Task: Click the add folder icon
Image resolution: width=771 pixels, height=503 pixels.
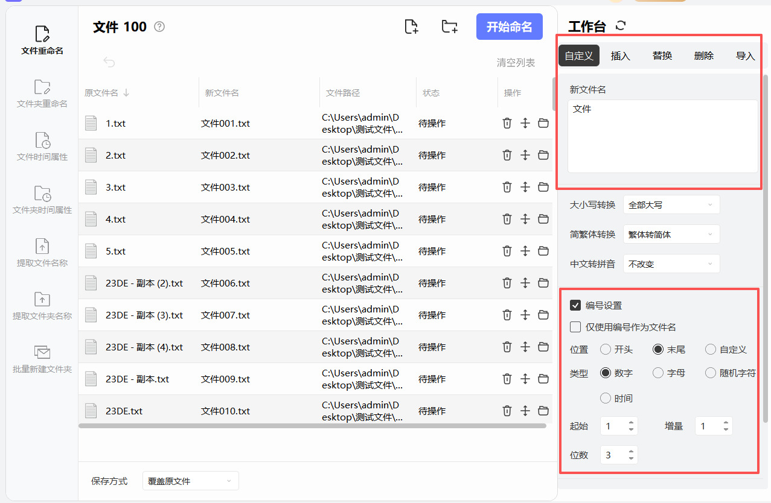Action: pyautogui.click(x=449, y=27)
